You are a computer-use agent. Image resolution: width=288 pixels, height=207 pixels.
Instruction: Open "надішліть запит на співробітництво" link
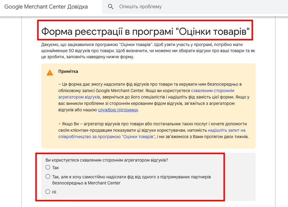tap(152, 134)
